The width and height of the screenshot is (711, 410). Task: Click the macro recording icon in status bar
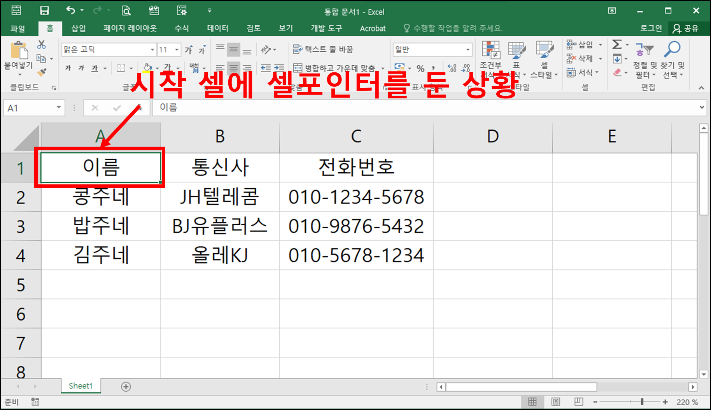pos(35,402)
